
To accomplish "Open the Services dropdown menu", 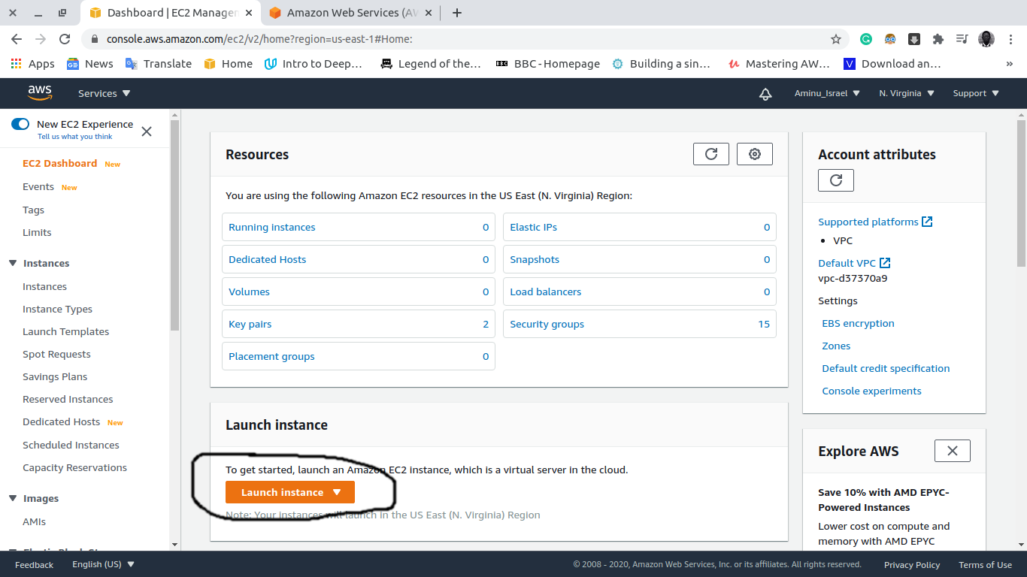I will [x=105, y=93].
